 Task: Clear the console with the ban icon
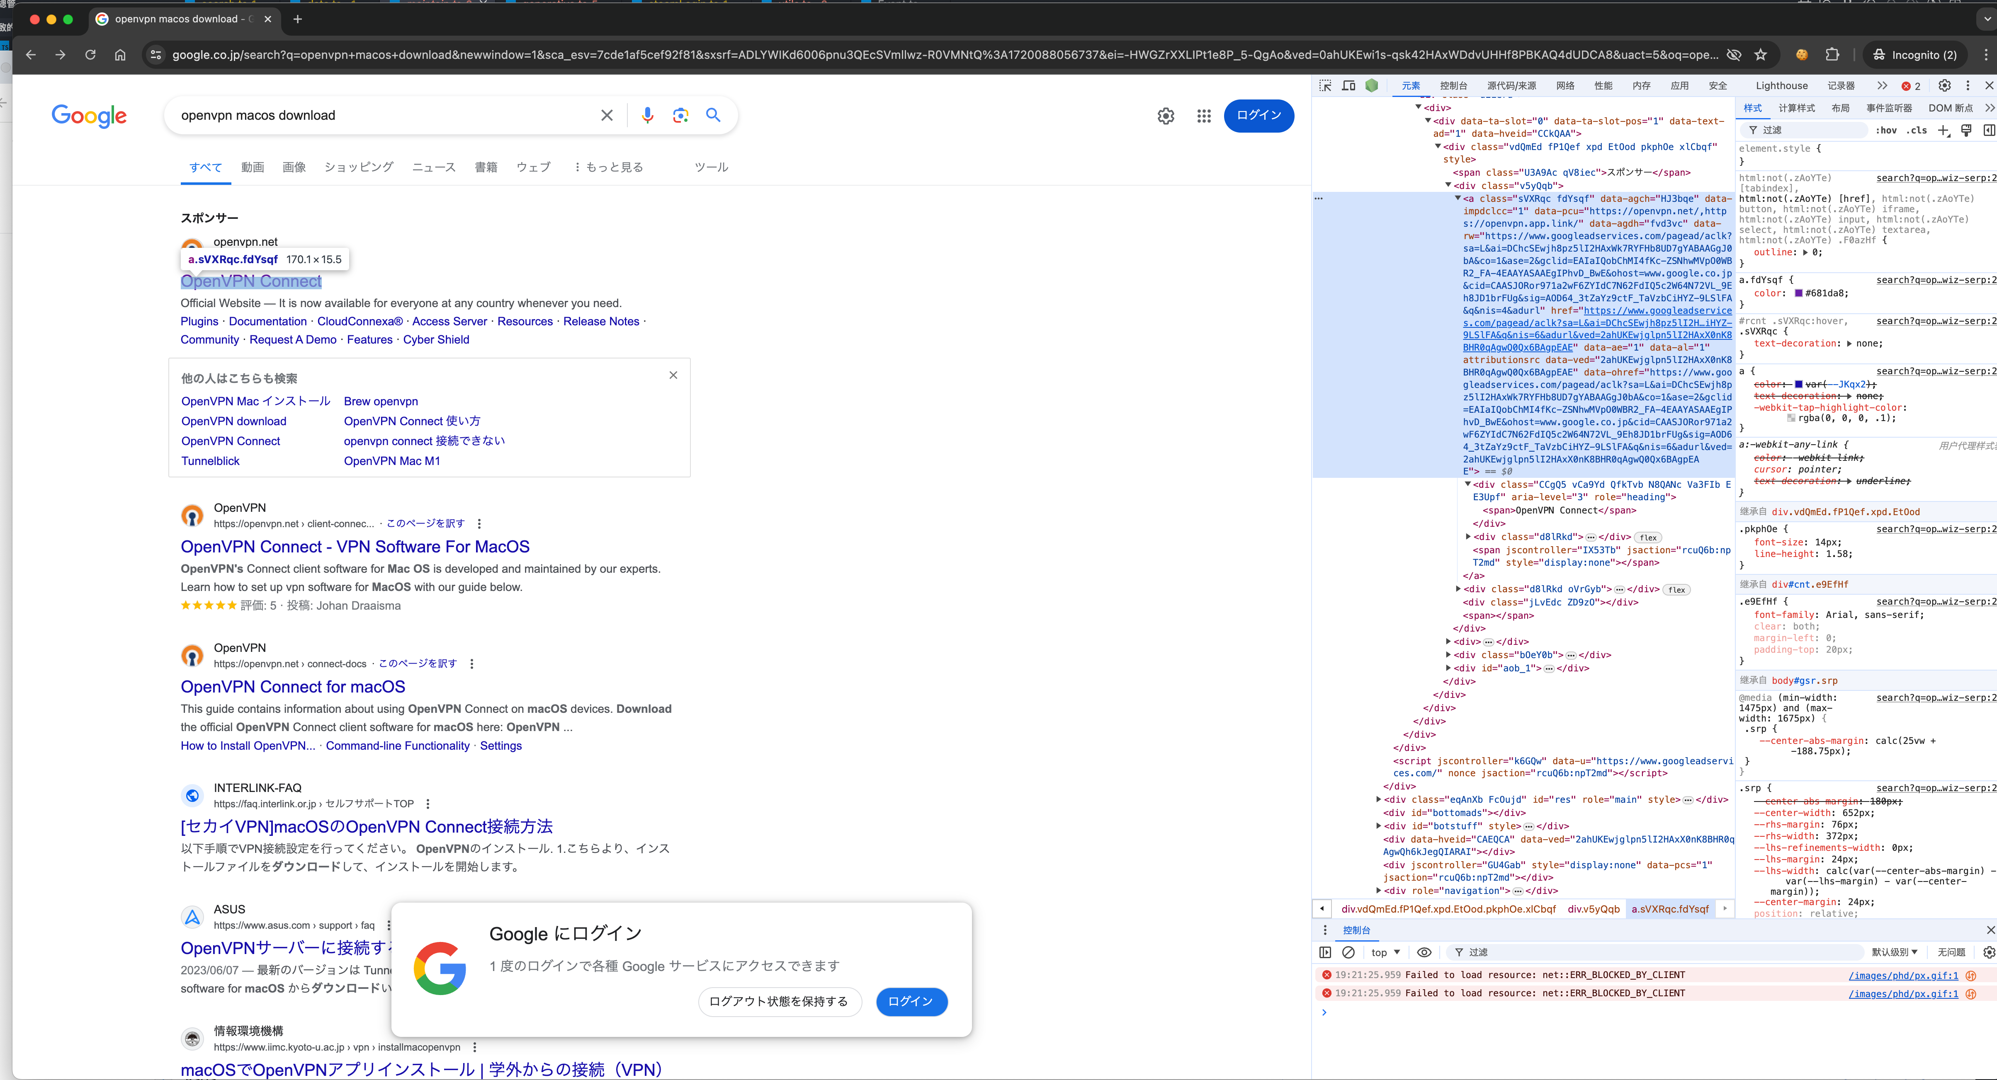tap(1348, 952)
